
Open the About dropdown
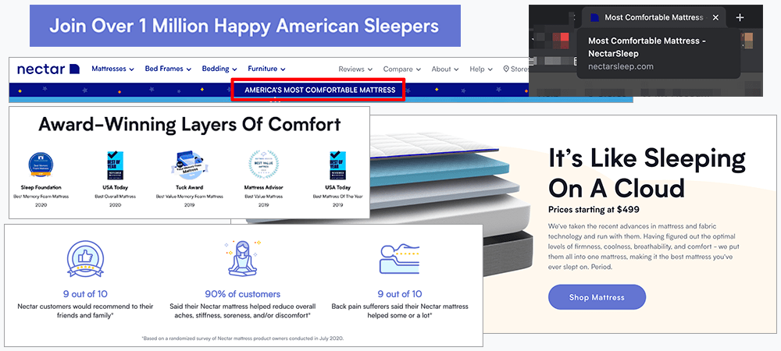pos(445,69)
